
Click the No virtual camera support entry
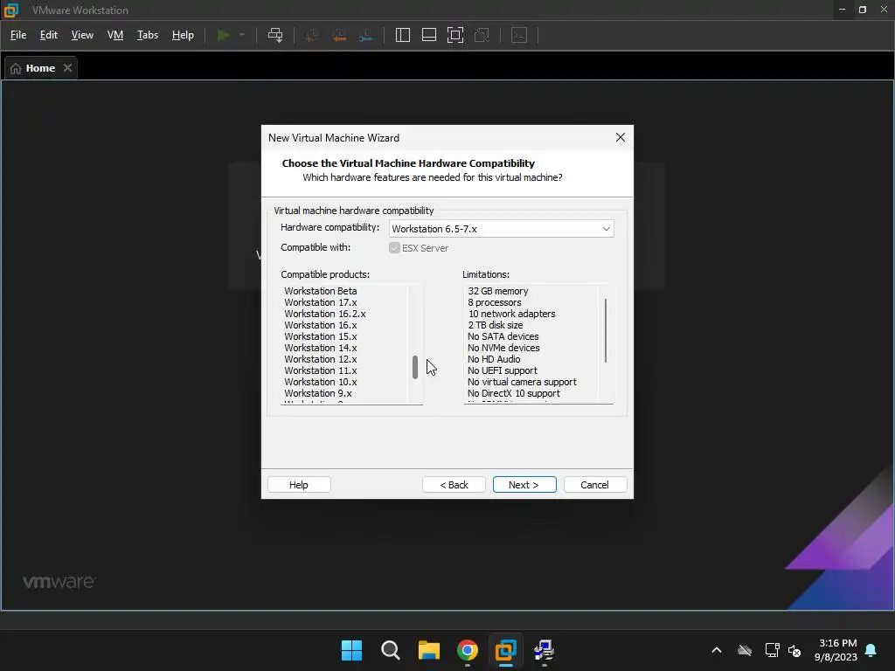(x=522, y=383)
